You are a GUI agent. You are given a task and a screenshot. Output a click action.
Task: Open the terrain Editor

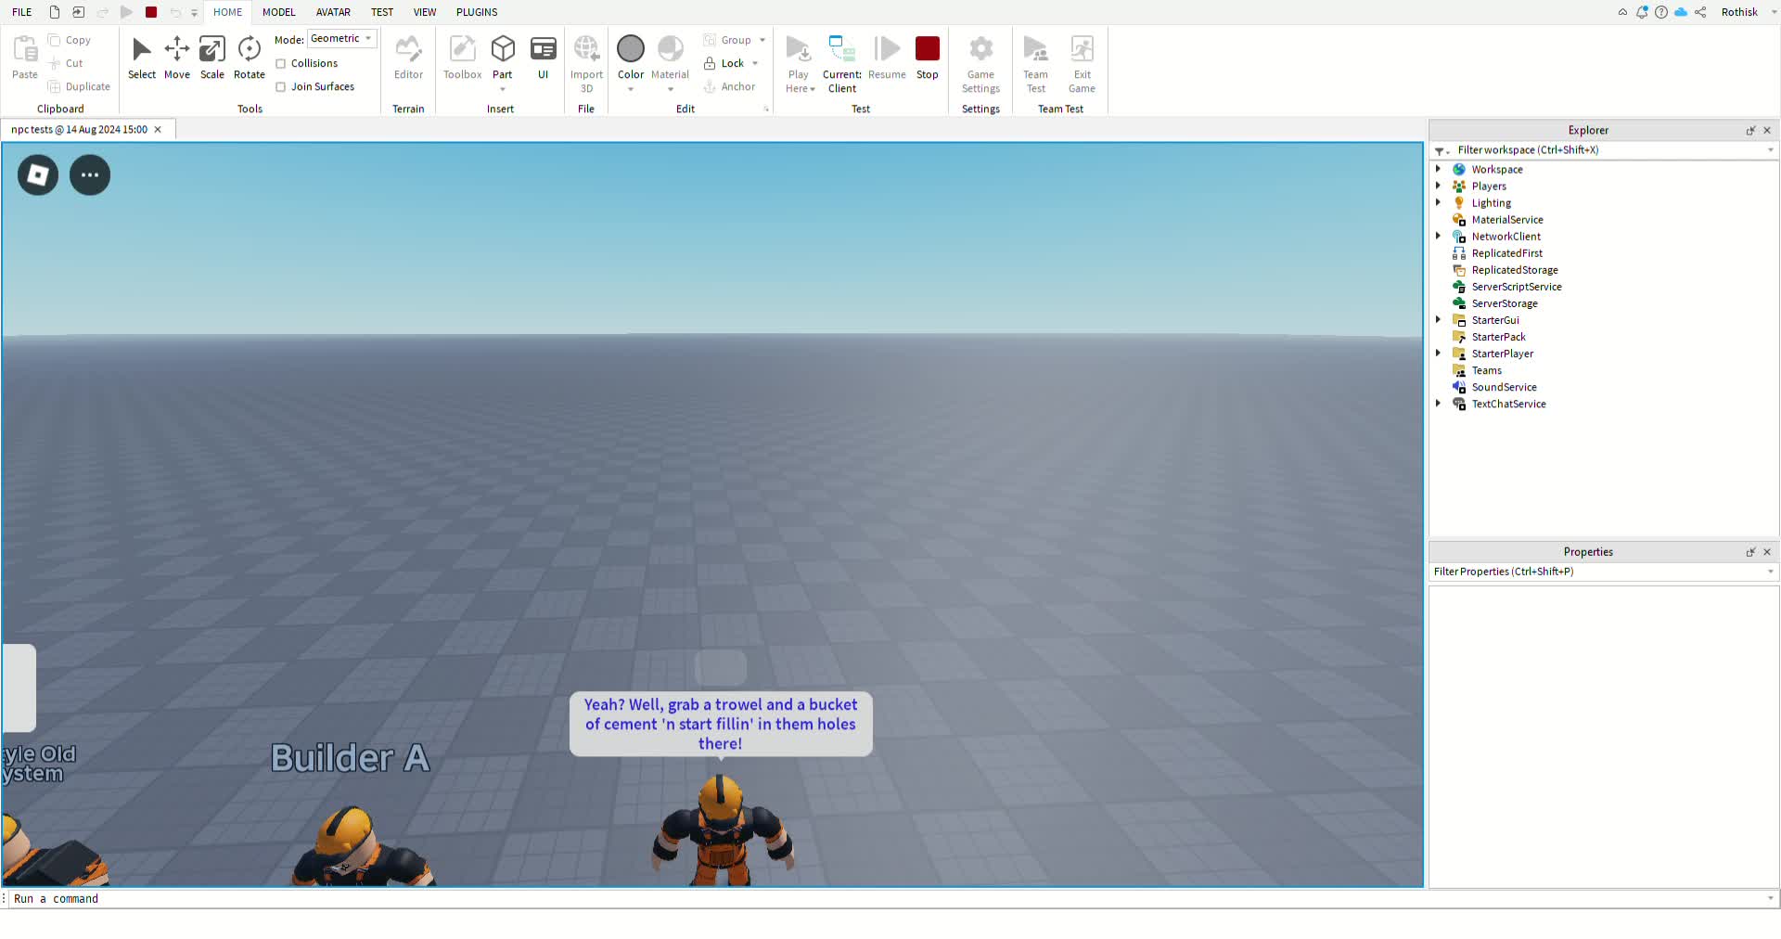click(x=408, y=56)
